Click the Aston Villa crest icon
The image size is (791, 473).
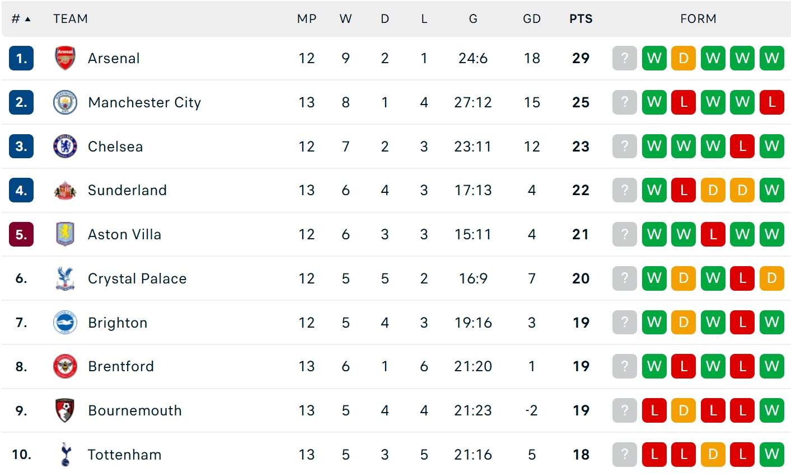[x=65, y=234]
